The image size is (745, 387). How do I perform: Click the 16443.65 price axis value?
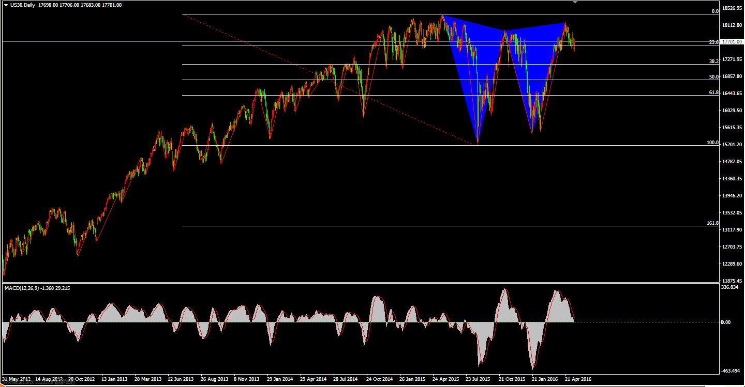[x=732, y=94]
